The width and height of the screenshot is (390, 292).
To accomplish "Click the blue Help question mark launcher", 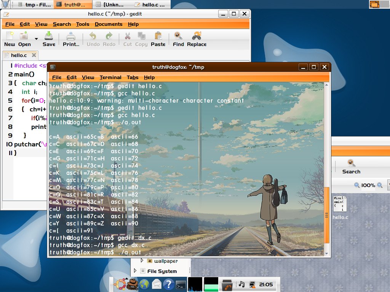I will (x=169, y=284).
